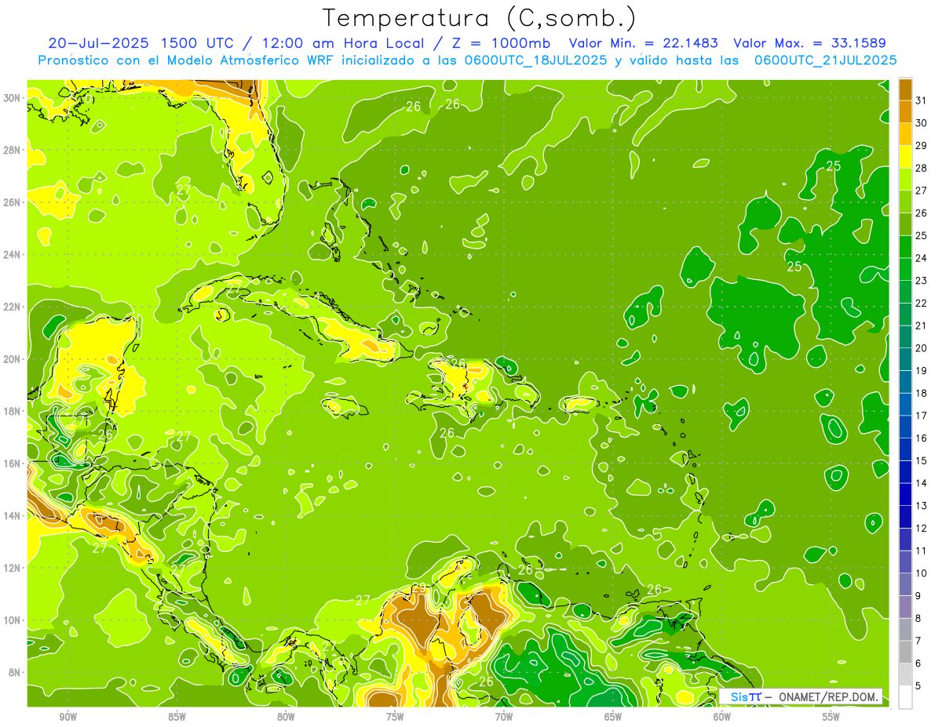Click the legend value 10
Viewport: 942px width, 727px height.
[x=922, y=573]
